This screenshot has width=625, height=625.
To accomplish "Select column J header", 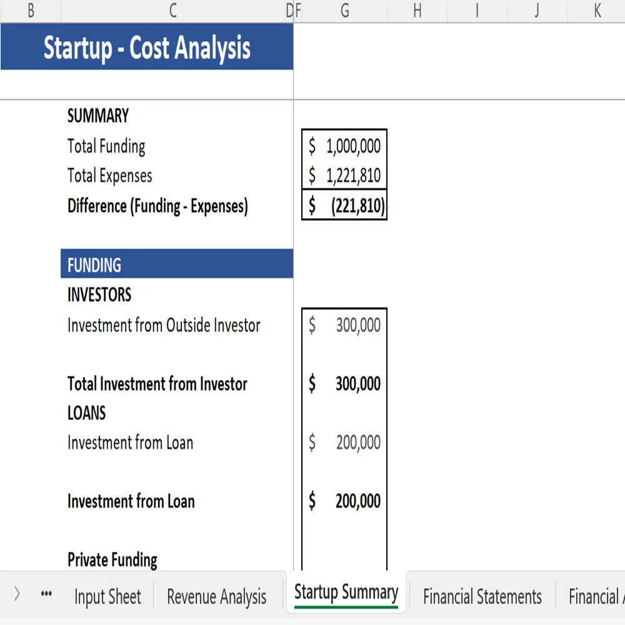I will (537, 11).
